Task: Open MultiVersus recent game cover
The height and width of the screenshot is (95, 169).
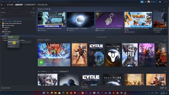Action: point(54,51)
